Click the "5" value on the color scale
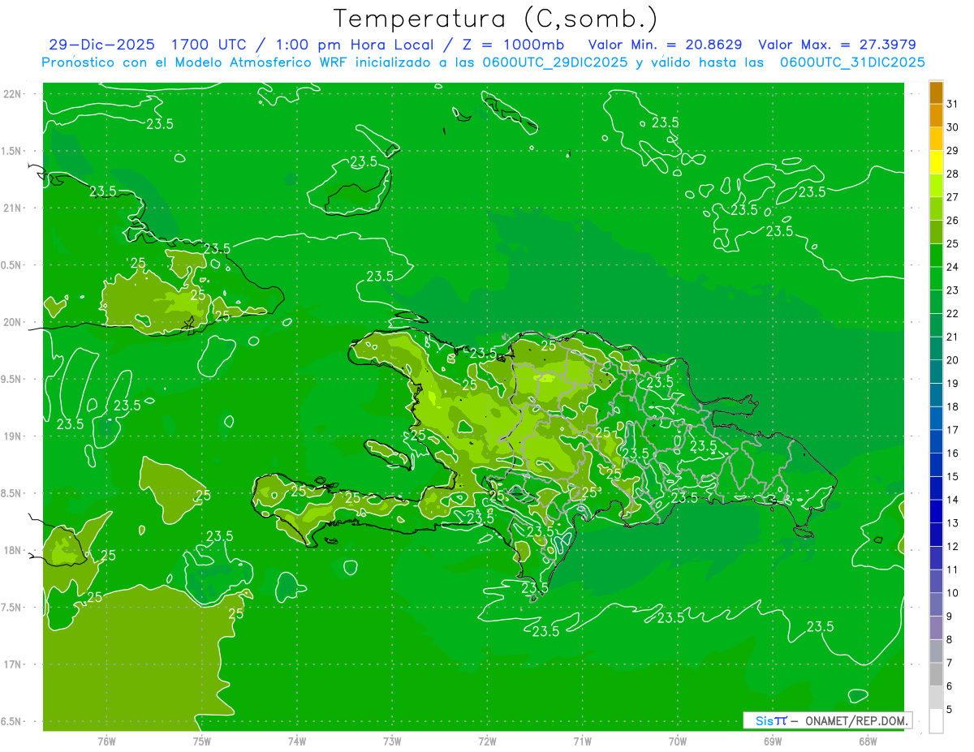 click(950, 710)
